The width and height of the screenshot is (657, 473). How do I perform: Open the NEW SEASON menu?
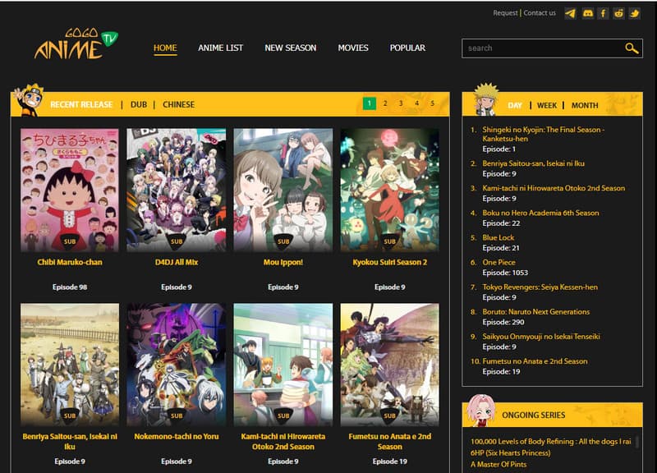[291, 48]
